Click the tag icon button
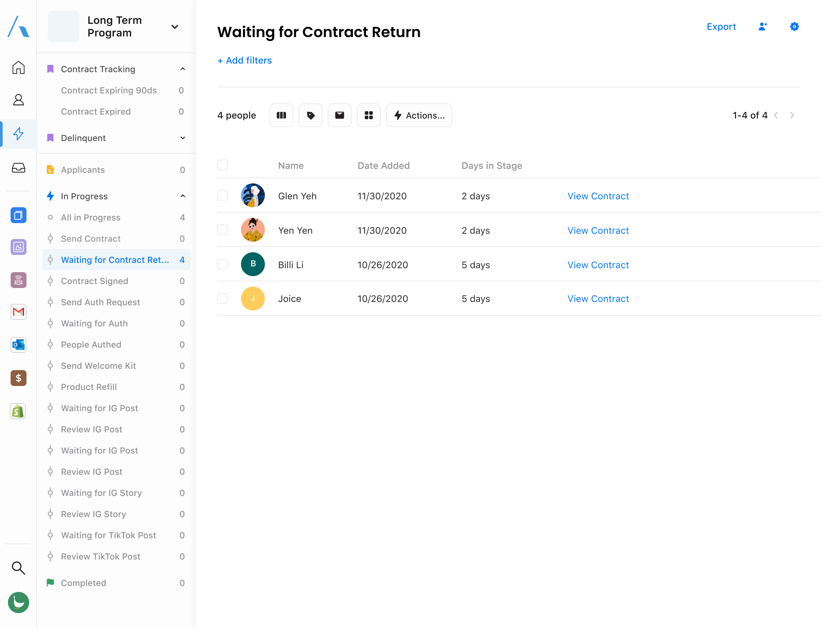821x629 pixels. tap(310, 115)
